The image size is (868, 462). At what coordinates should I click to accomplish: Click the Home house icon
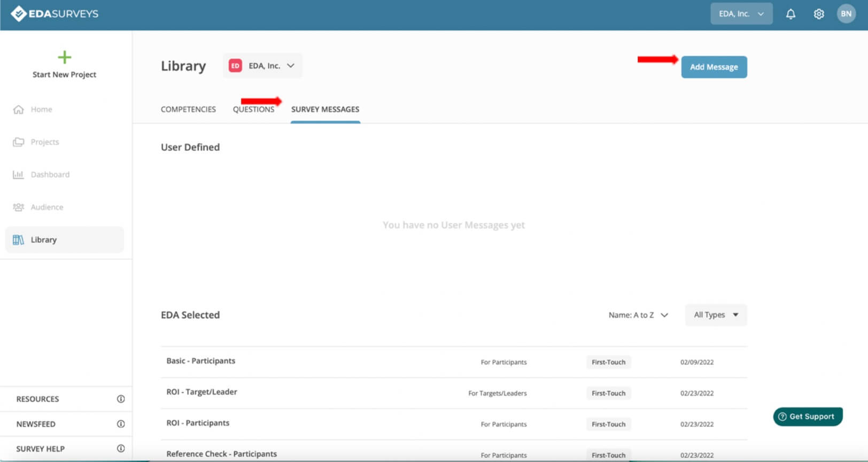[19, 110]
